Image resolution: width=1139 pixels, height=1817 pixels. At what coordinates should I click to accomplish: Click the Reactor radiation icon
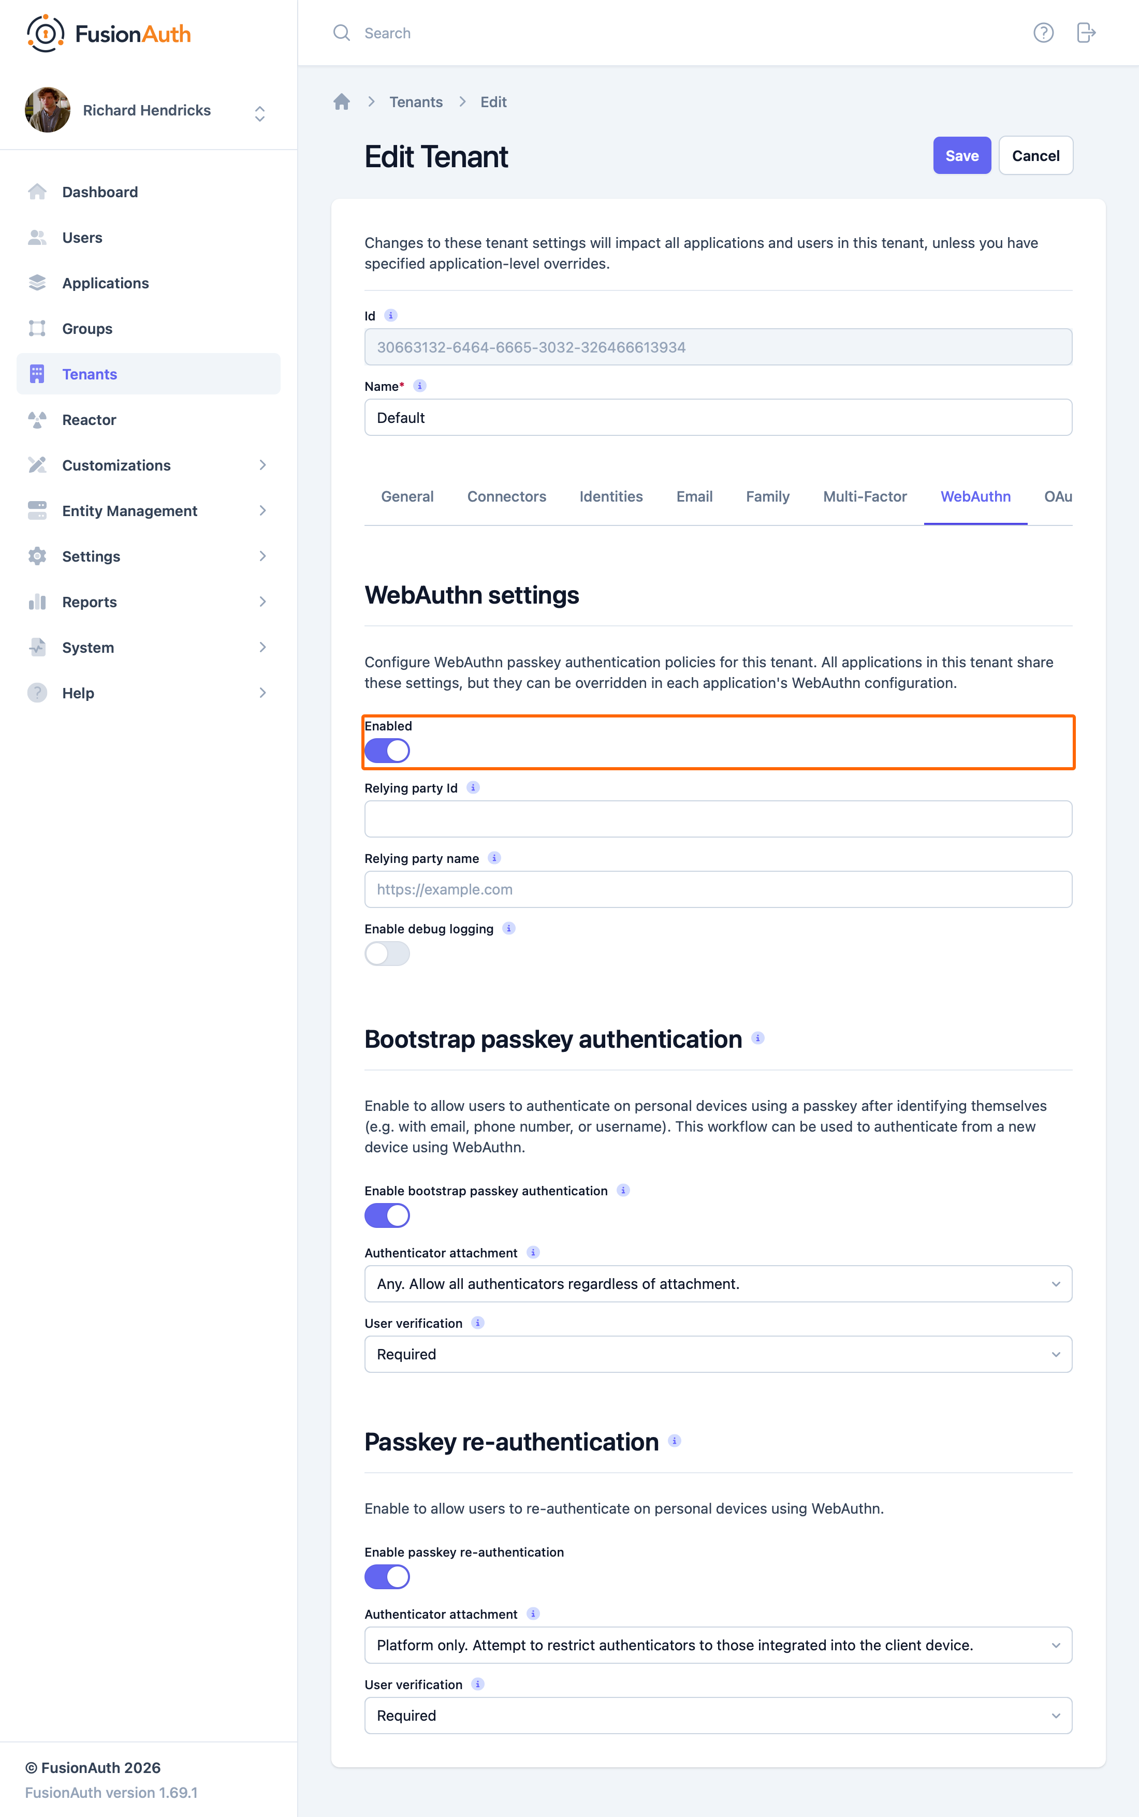point(37,419)
